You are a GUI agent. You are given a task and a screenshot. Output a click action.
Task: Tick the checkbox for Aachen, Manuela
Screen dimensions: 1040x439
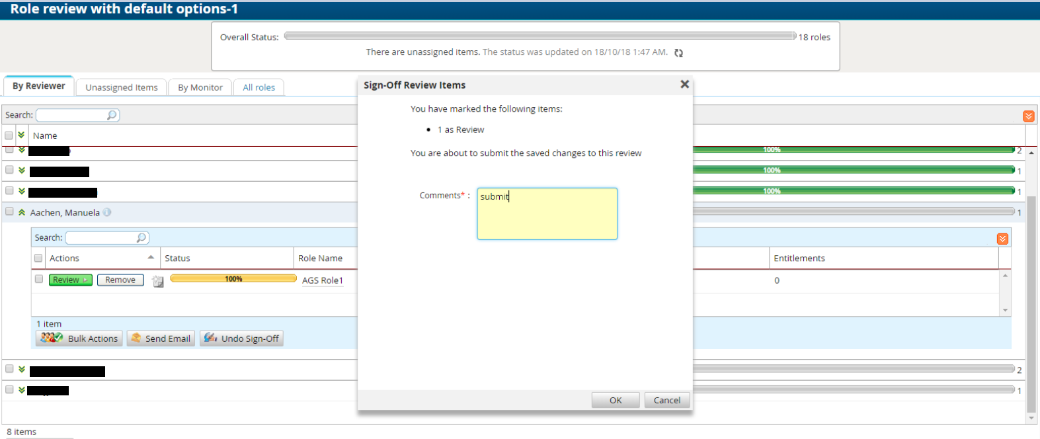click(x=9, y=212)
